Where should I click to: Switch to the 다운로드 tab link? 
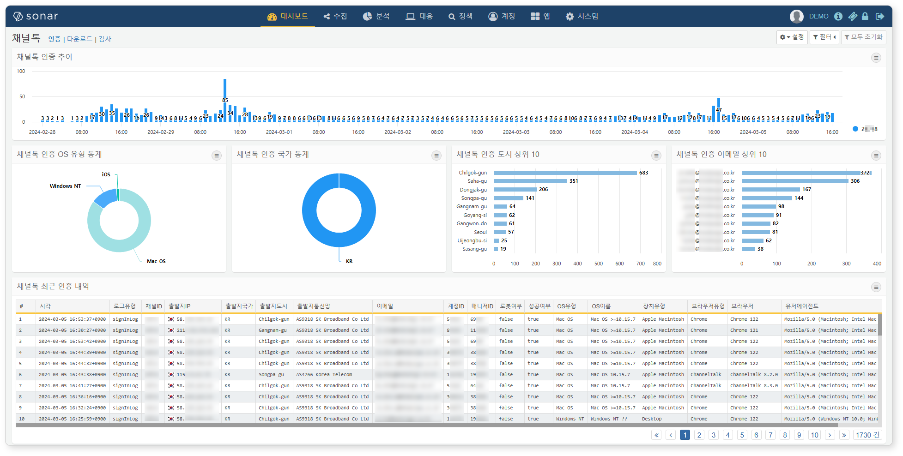(x=80, y=39)
